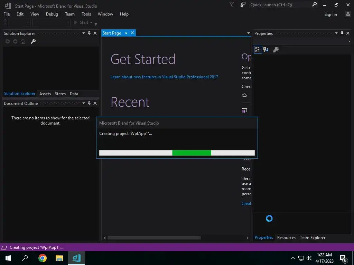
Task: Open solution platforms combo box
Action: [51, 22]
